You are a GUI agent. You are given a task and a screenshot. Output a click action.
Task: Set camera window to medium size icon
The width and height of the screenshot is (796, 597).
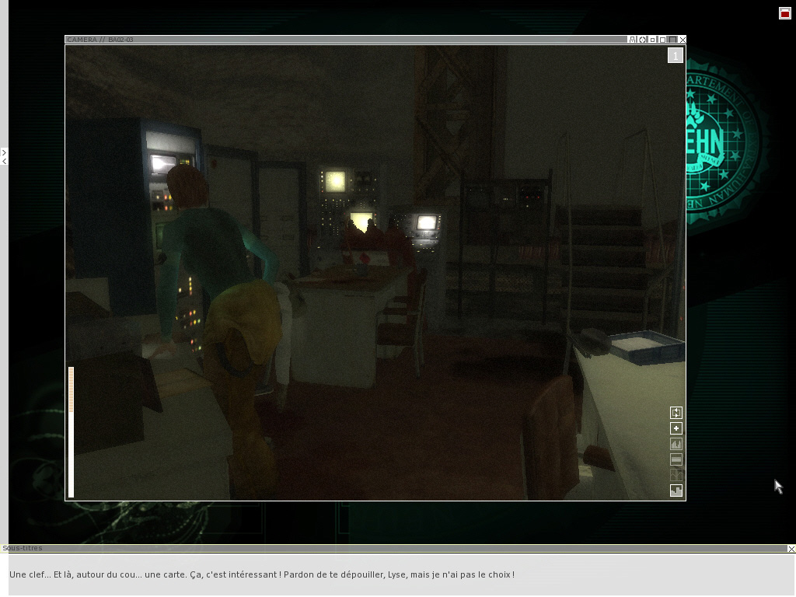coord(662,40)
